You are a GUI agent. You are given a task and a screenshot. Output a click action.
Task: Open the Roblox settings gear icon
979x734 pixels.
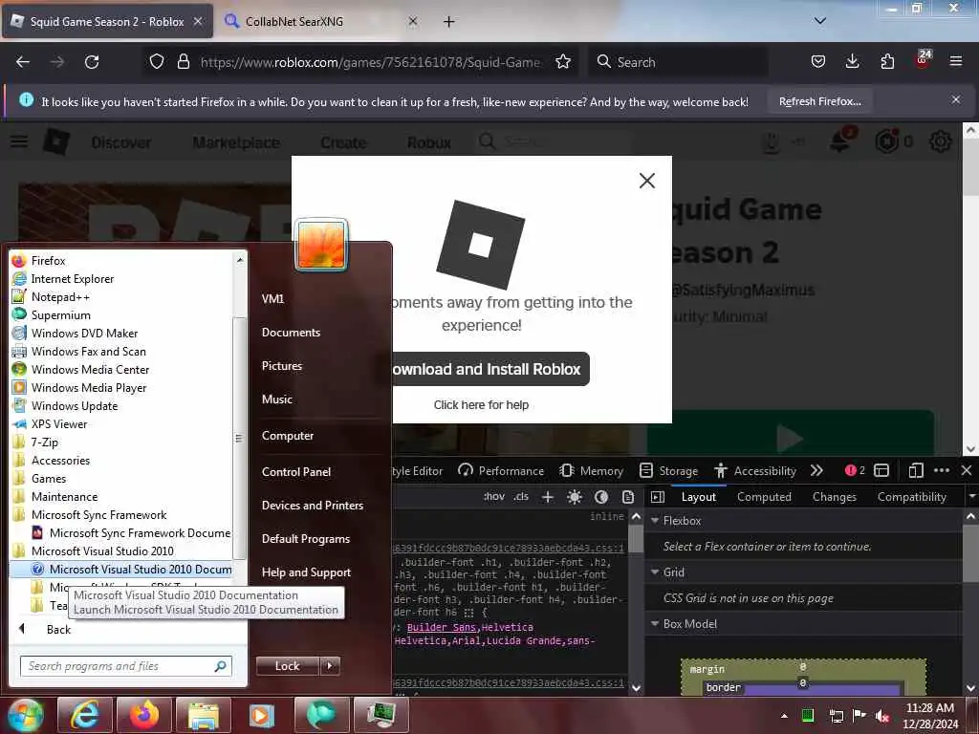click(x=941, y=141)
